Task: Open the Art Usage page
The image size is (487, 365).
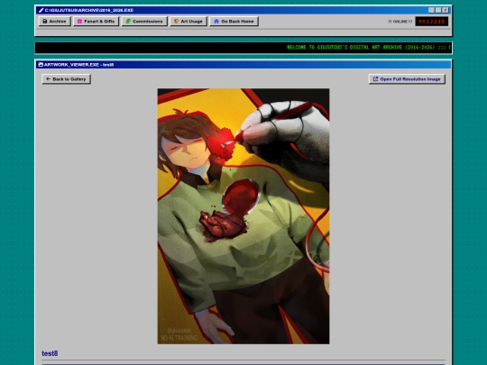Action: tap(188, 21)
